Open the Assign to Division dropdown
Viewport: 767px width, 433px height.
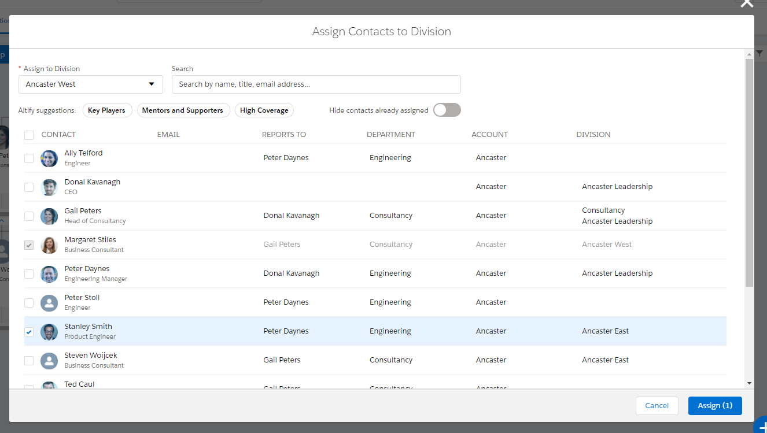[90, 84]
